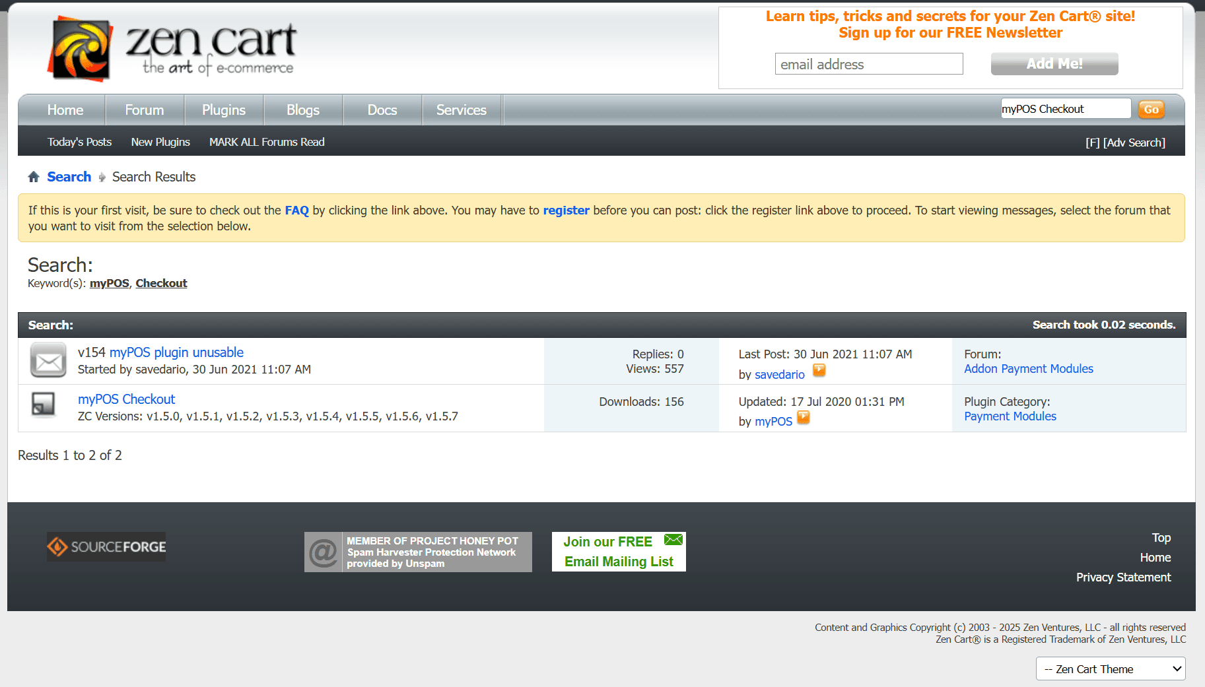
Task: Open the Plugins tab
Action: point(223,110)
